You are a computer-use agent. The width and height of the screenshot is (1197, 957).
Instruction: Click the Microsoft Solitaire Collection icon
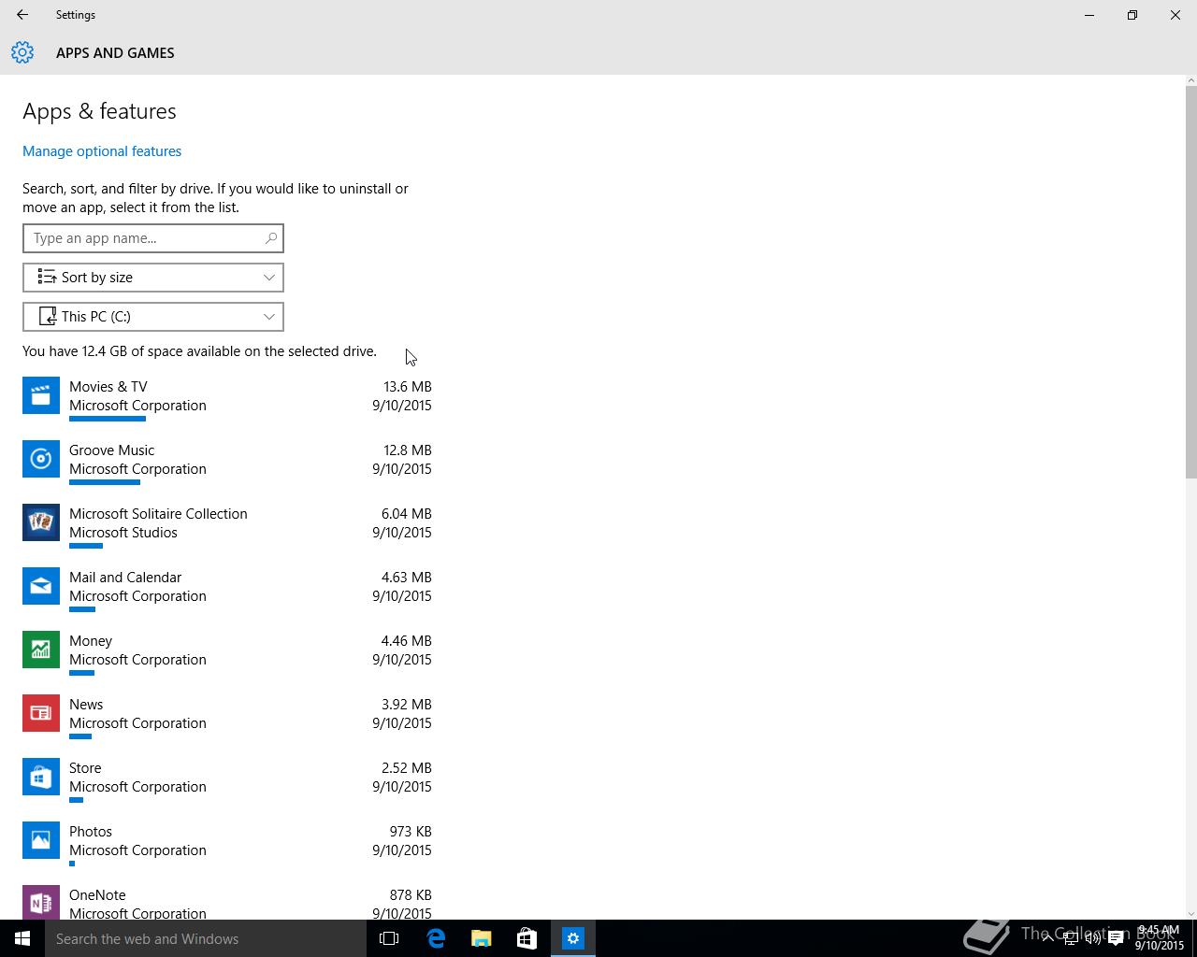click(40, 523)
